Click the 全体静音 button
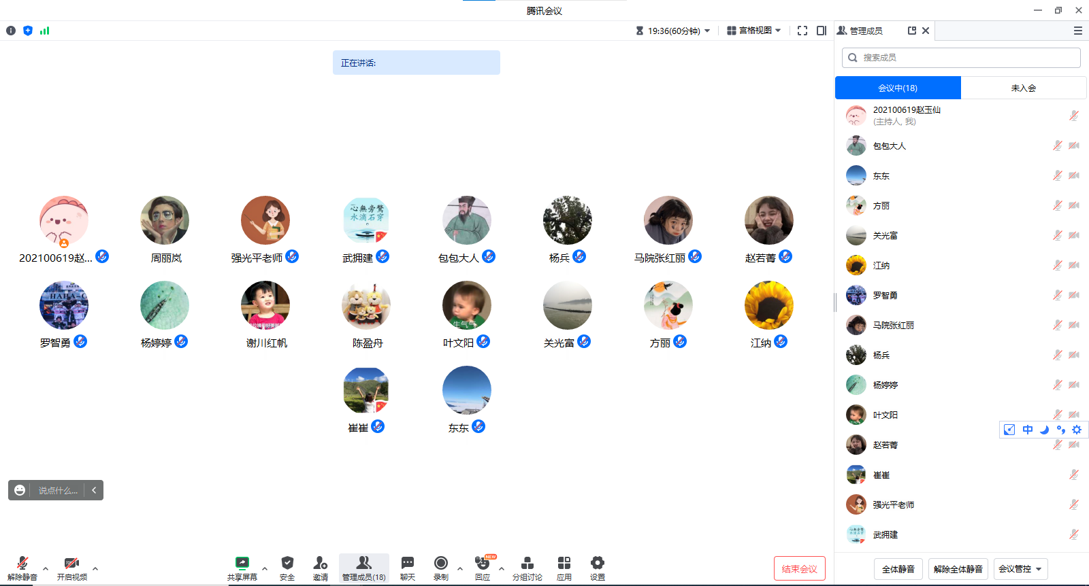The image size is (1089, 586). (898, 569)
